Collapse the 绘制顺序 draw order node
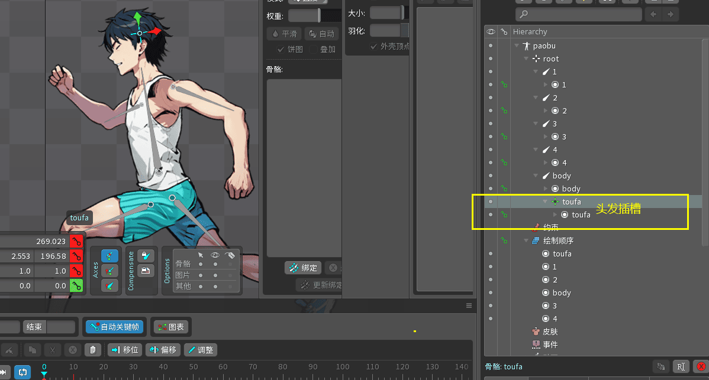709x380 pixels. click(526, 241)
